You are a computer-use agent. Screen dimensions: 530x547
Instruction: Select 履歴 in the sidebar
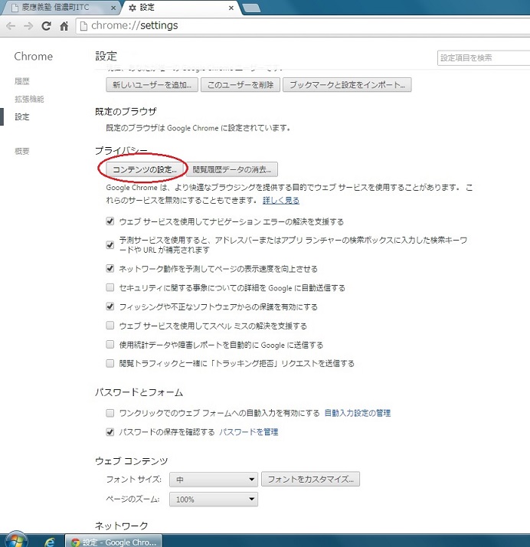point(22,81)
